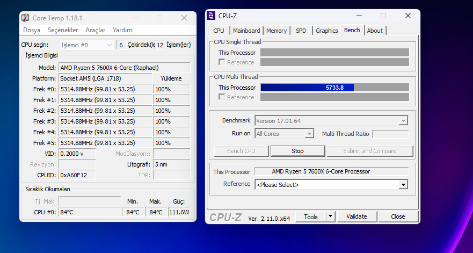
Task: Enable Reference checkbox under CPU Multi Thread
Action: point(222,97)
